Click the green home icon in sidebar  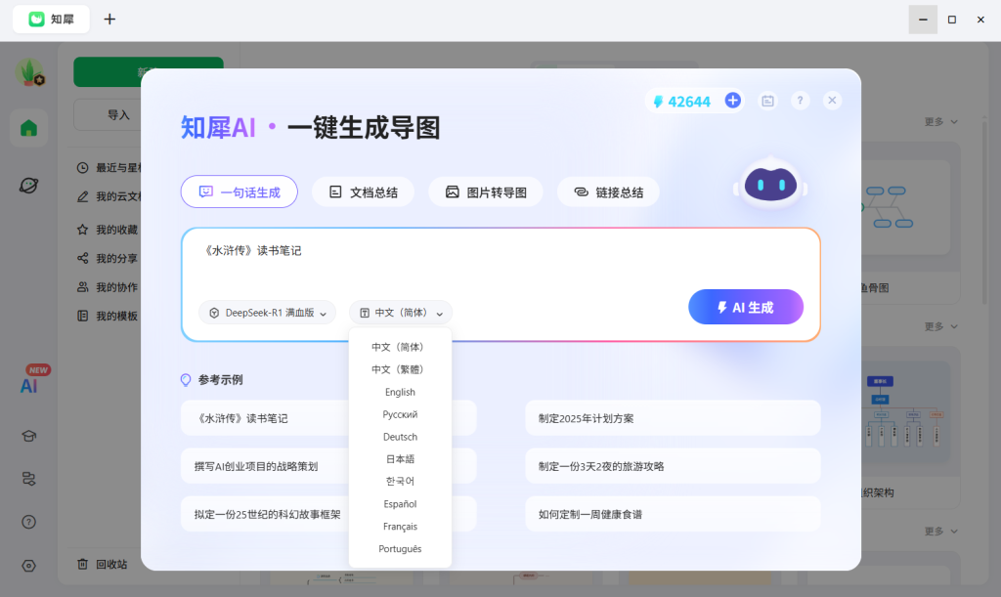pyautogui.click(x=28, y=128)
